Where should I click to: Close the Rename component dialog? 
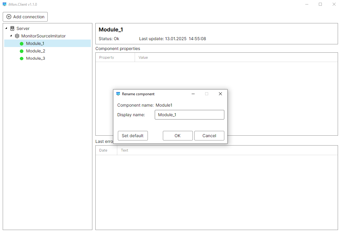click(x=220, y=94)
